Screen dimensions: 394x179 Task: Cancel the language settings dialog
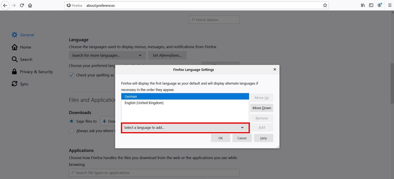tap(242, 138)
